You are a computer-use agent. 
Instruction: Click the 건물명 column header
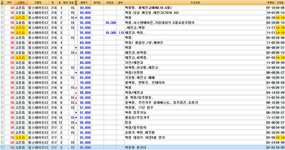[38, 2]
